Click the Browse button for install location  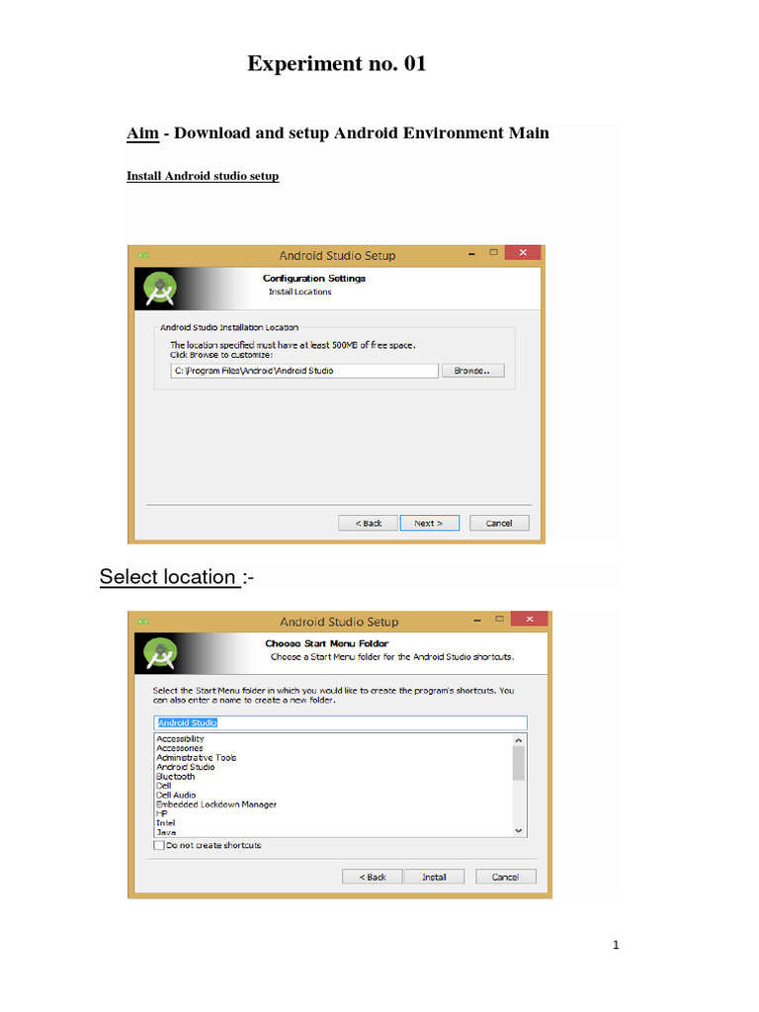point(473,371)
